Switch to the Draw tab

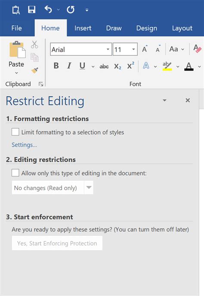(x=114, y=28)
